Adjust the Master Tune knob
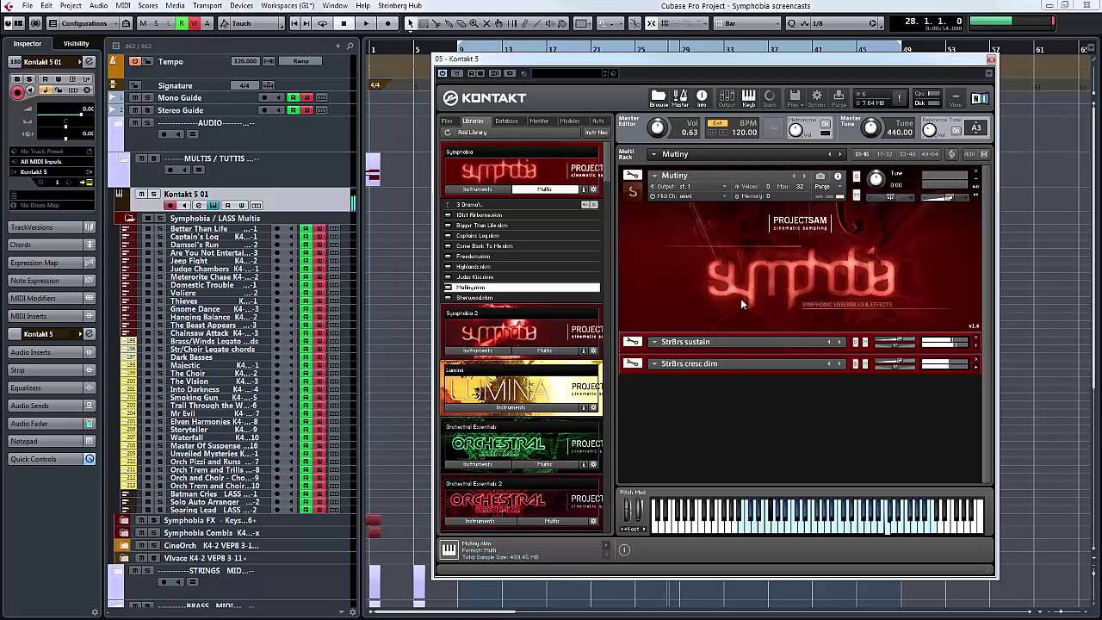Screen dimensions: 1102x620 point(871,127)
